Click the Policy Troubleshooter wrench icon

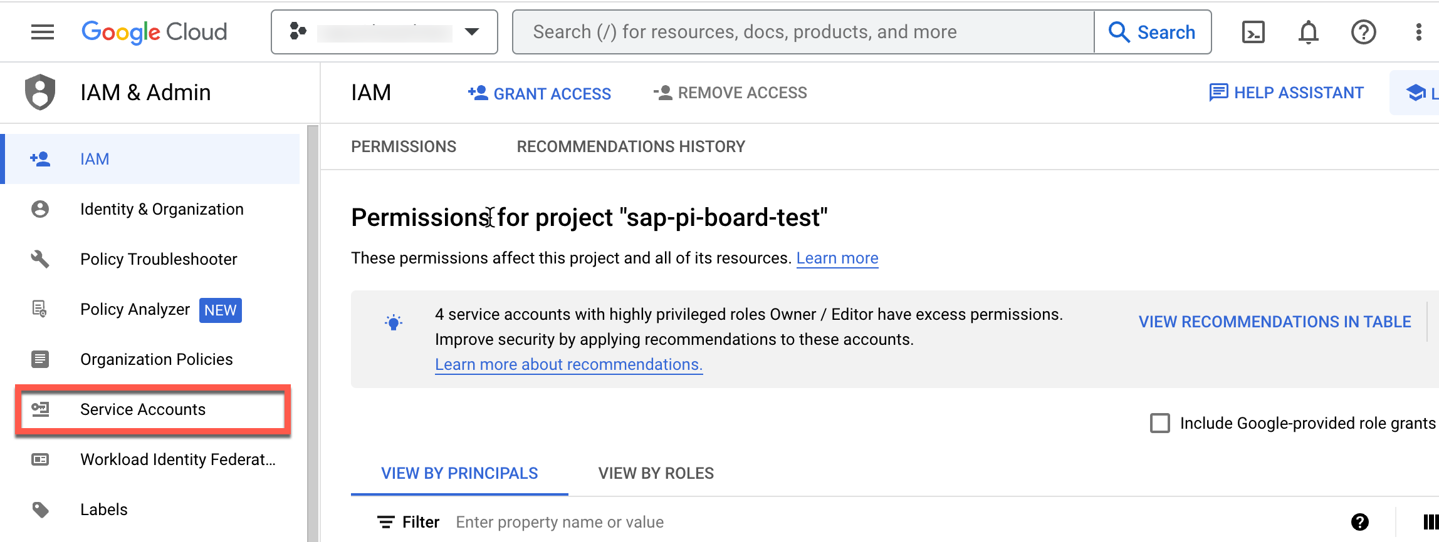pyautogui.click(x=40, y=259)
